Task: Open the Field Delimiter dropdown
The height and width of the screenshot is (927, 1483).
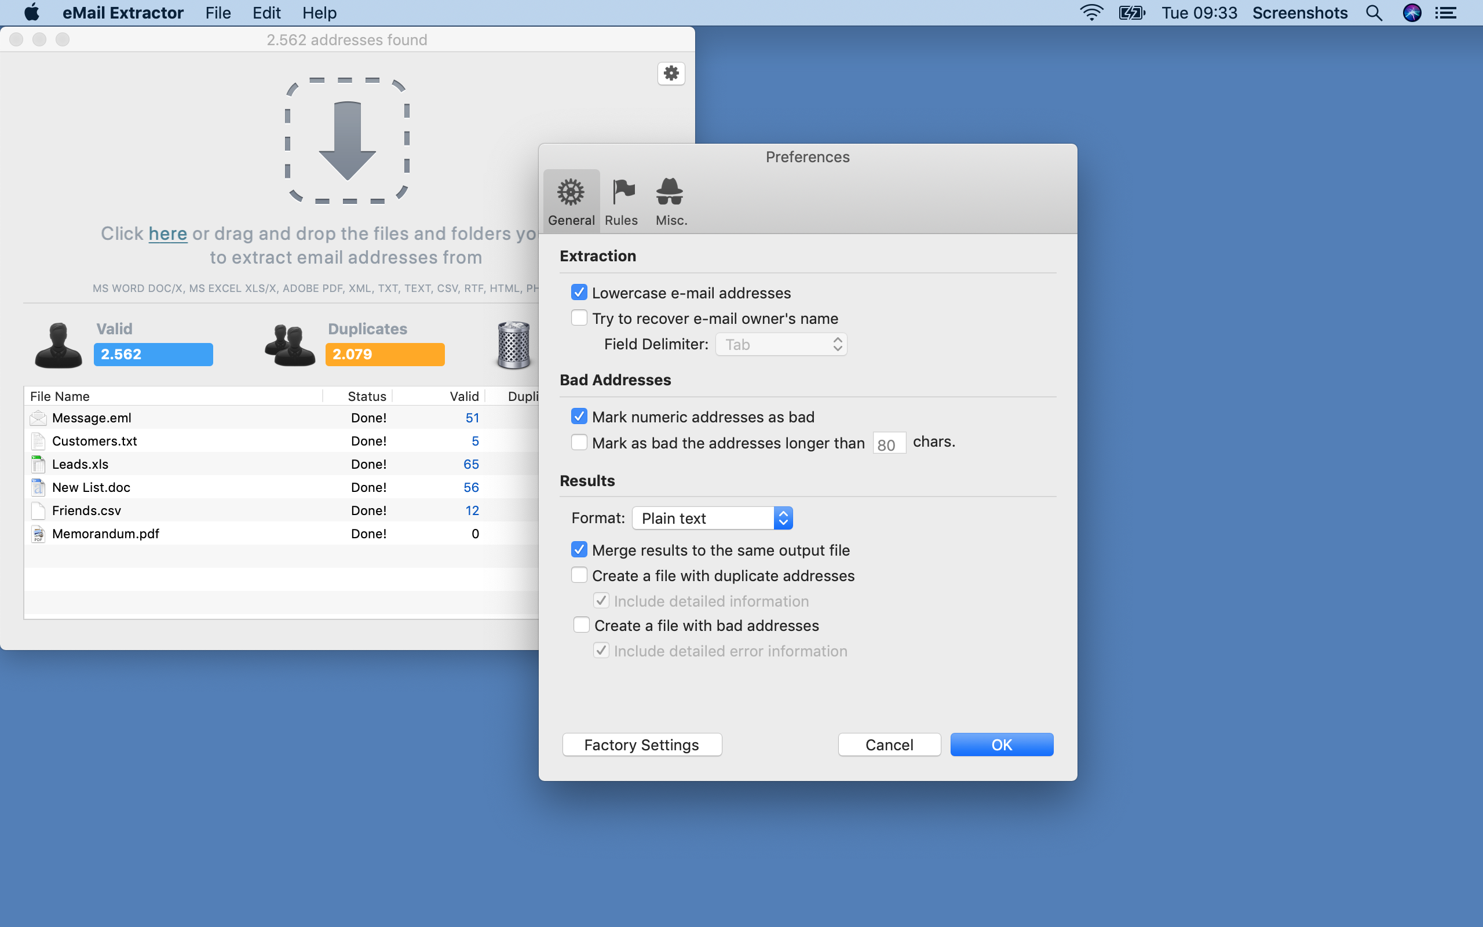Action: tap(781, 344)
